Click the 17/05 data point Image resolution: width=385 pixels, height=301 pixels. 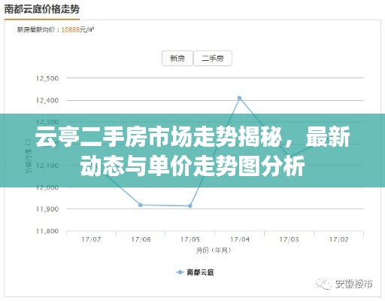point(190,206)
